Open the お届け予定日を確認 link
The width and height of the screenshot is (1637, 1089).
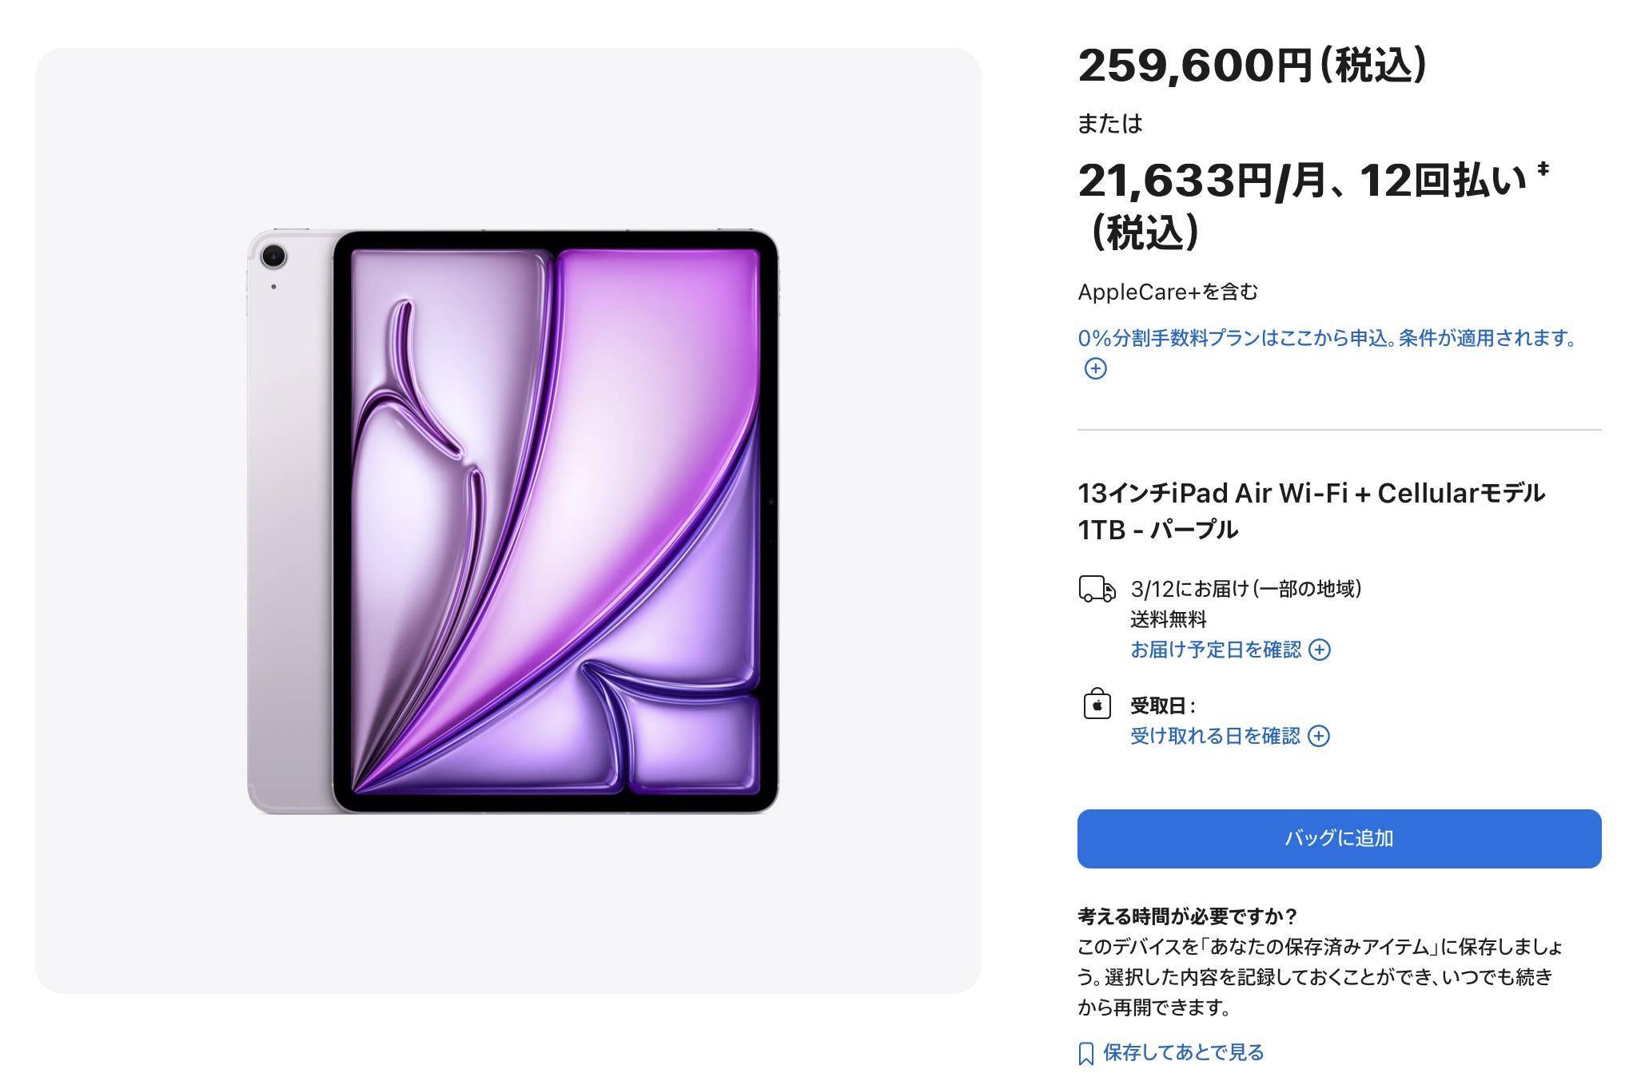tap(1216, 650)
